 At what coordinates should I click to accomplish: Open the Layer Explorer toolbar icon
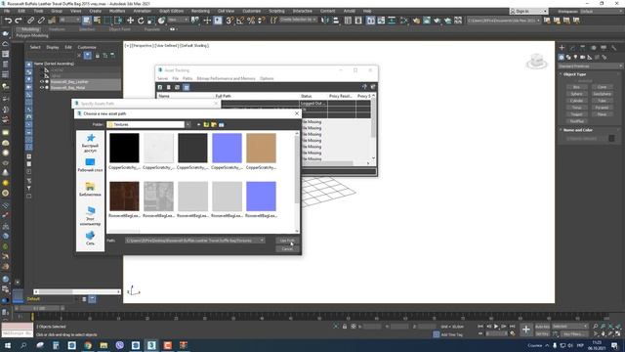click(x=358, y=21)
